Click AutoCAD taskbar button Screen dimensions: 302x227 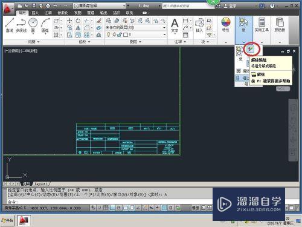(24, 220)
